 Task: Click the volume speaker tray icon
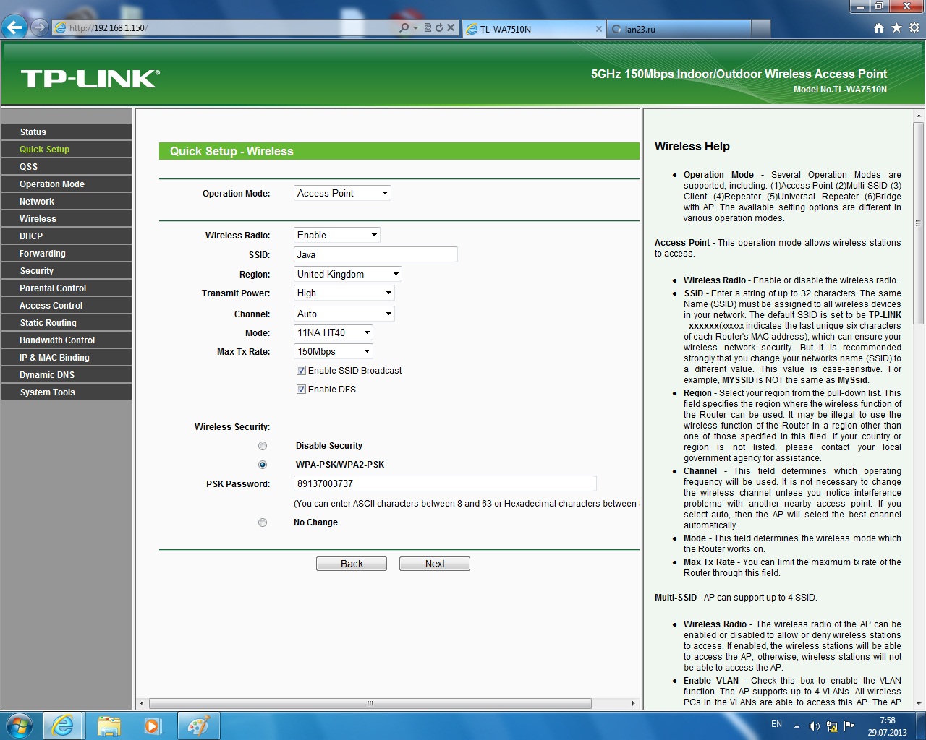814,726
